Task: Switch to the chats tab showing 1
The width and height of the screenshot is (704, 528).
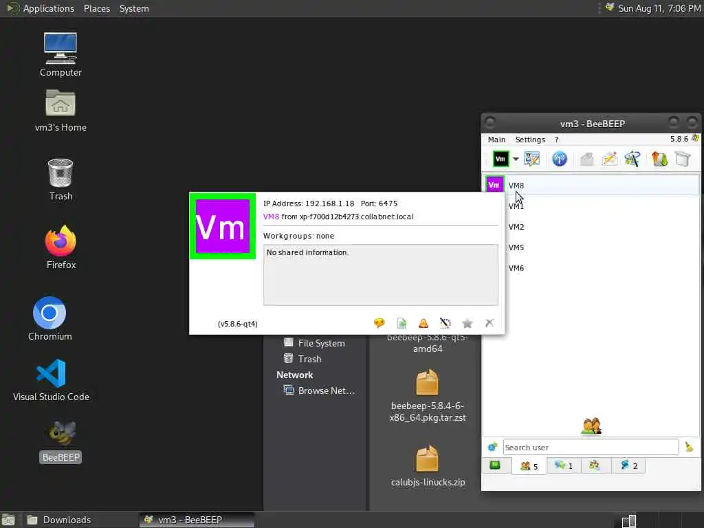Action: 564,465
